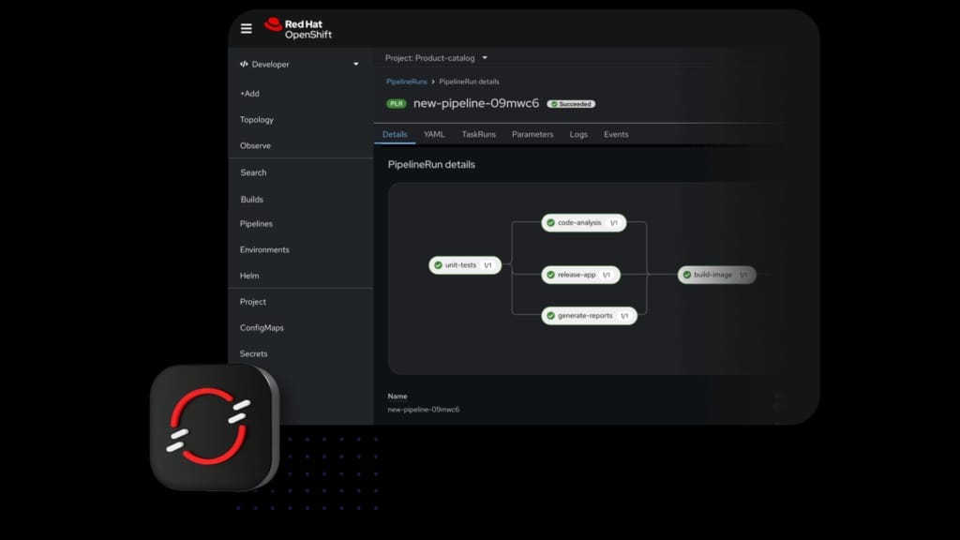The width and height of the screenshot is (960, 540).
Task: Open Helm from the side navigation
Action: click(x=249, y=276)
